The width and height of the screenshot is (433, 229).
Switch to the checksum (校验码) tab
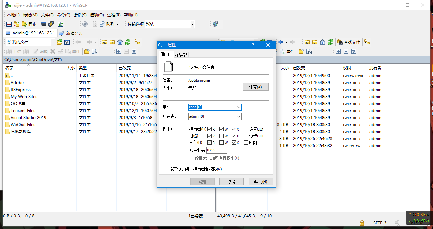pos(181,55)
